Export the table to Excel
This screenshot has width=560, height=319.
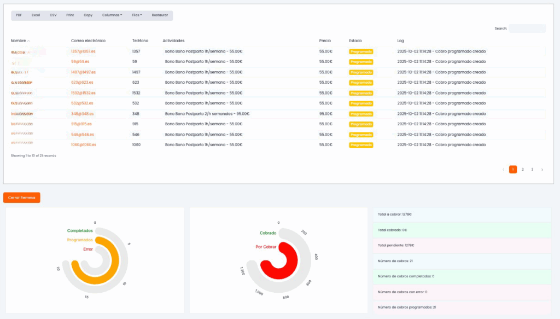[36, 15]
